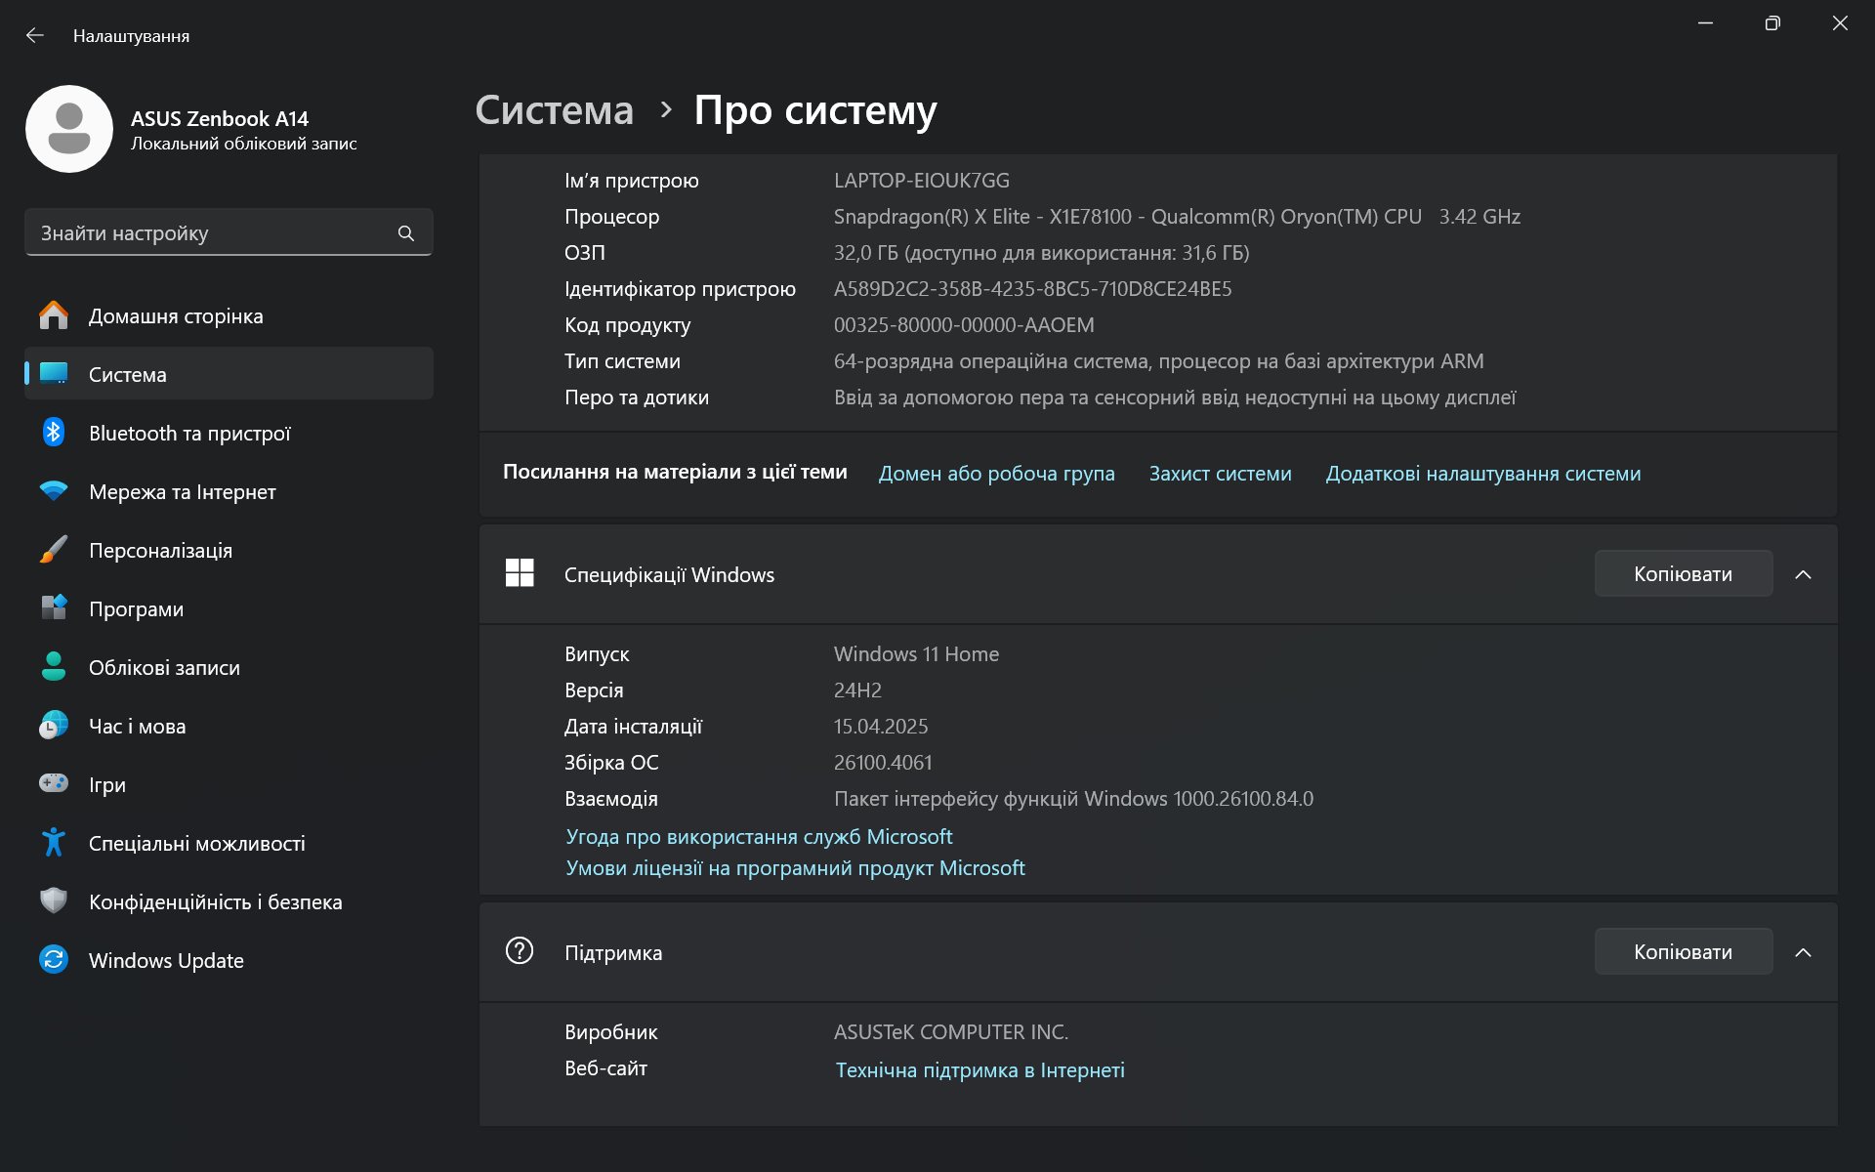Click the Знайти настройку search field

(210, 233)
